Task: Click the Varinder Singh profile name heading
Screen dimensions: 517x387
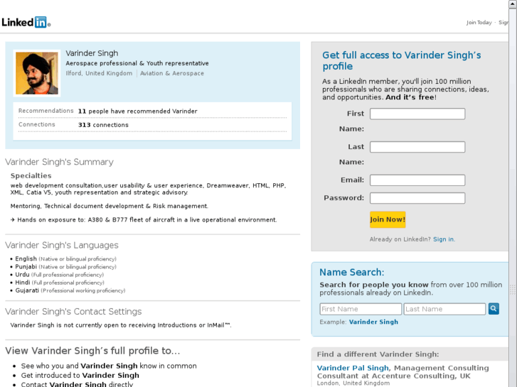Action: [92, 53]
